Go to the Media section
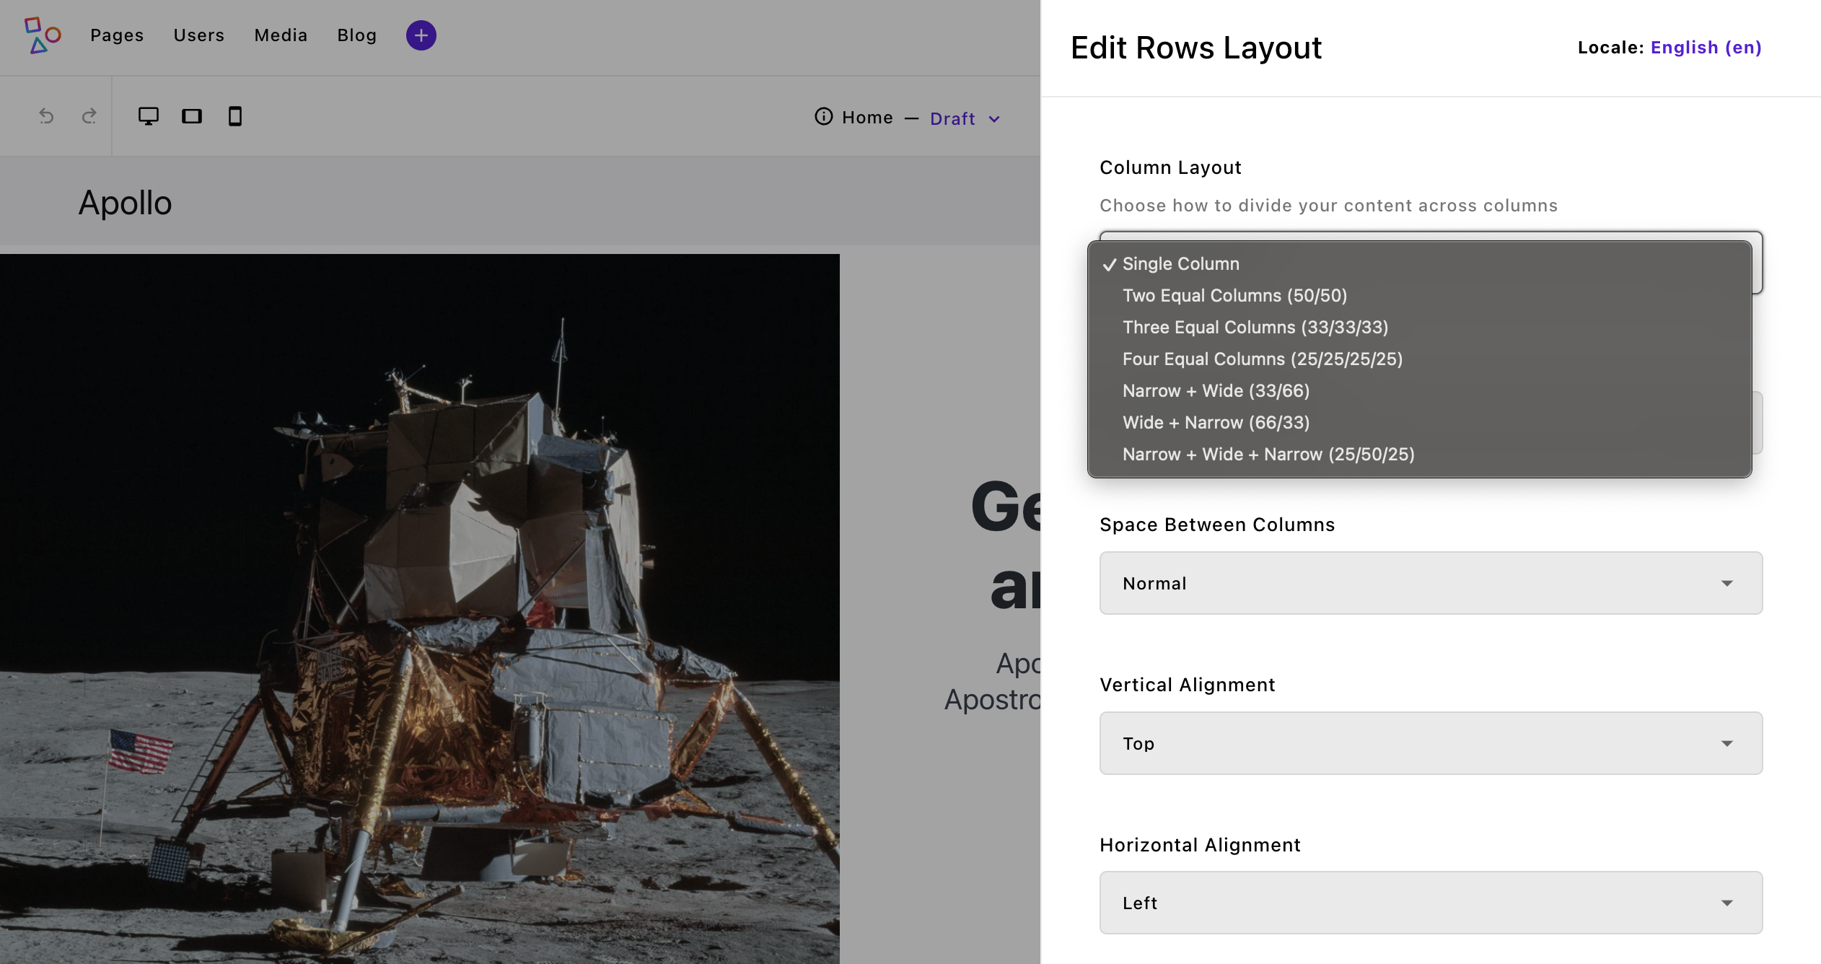Viewport: 1821px width, 964px height. point(280,35)
